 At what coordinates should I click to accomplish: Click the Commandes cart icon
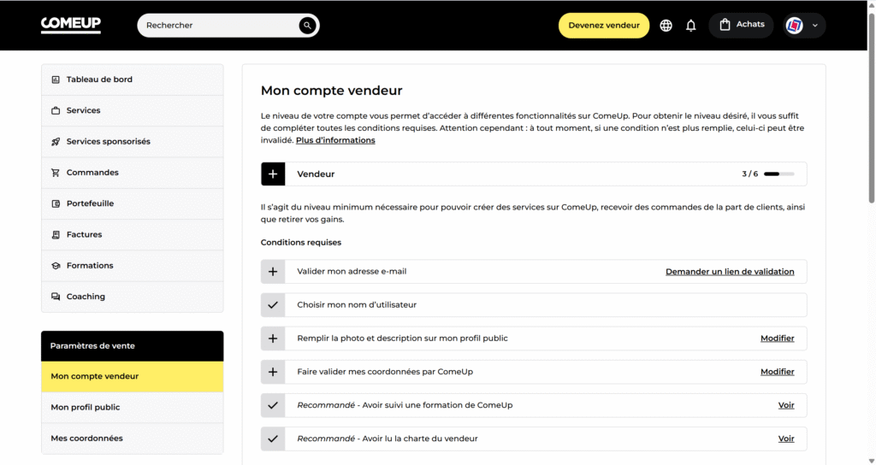56,173
